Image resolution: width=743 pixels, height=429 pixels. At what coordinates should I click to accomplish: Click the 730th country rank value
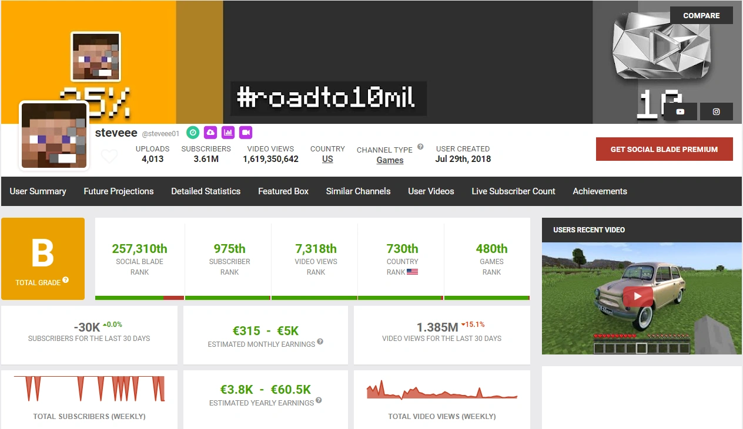tap(402, 248)
